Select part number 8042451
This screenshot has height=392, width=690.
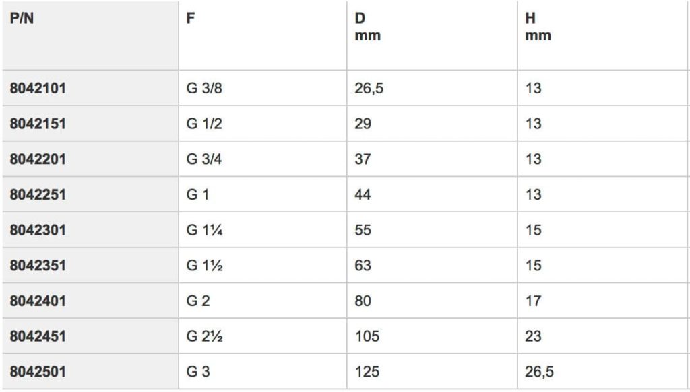click(x=38, y=336)
